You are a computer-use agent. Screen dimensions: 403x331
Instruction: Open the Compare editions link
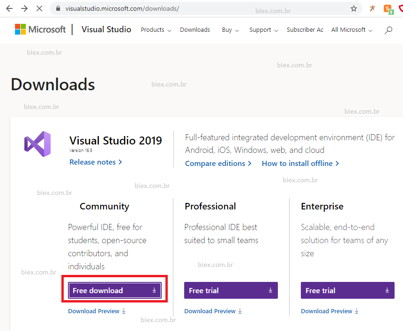[218, 163]
